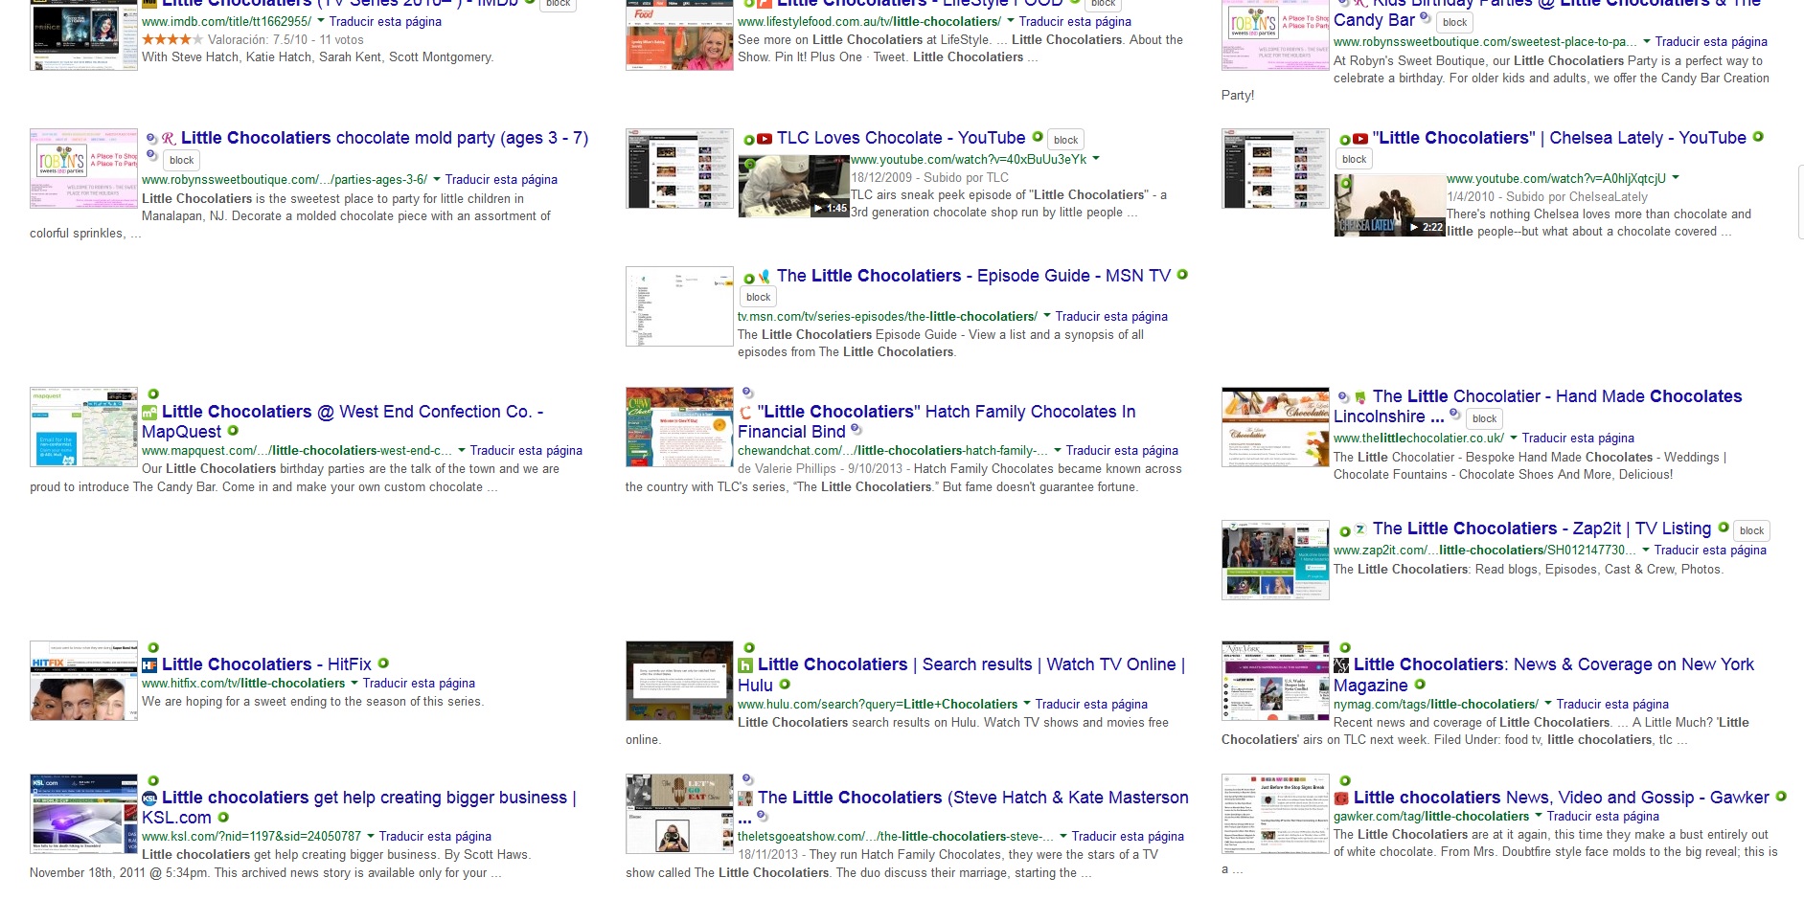
Task: Click Traducir esta página for gawker.com result
Action: [x=1603, y=816]
